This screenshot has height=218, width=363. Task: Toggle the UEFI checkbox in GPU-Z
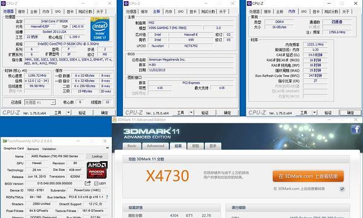point(96,183)
